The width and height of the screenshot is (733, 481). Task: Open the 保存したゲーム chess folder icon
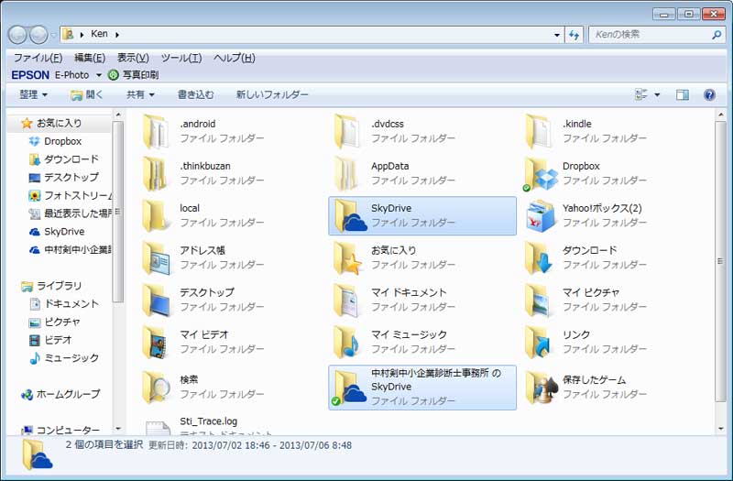point(542,388)
